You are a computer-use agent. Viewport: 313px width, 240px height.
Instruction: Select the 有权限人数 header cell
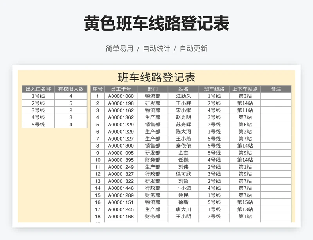[x=71, y=89]
